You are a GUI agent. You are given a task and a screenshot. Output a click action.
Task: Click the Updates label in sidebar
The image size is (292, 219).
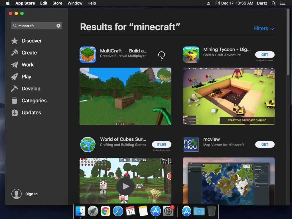pos(31,112)
